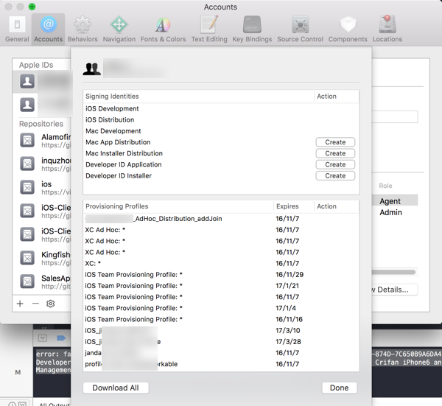Screen dimensions: 442x406
Task: Open Components preferences icon
Action: [x=348, y=29]
